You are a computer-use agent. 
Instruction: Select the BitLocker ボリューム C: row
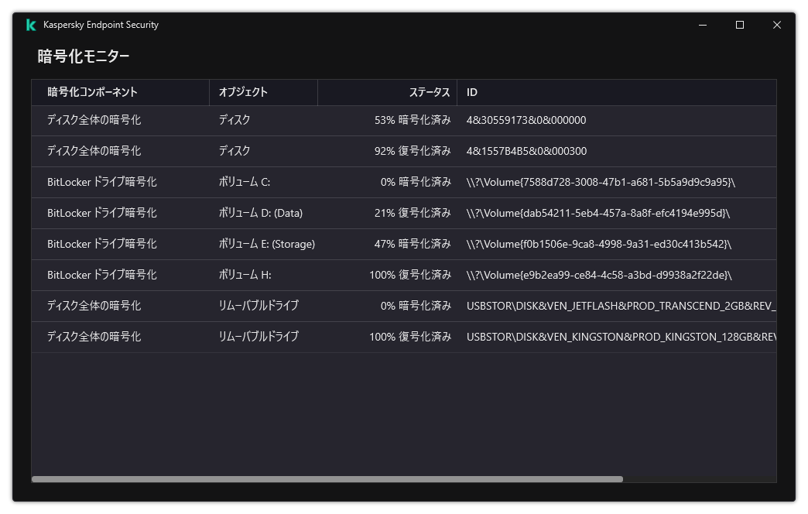pos(232,182)
